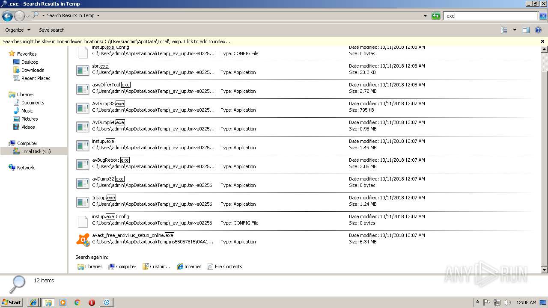Open the Organize menu
548x308 pixels.
tap(18, 30)
